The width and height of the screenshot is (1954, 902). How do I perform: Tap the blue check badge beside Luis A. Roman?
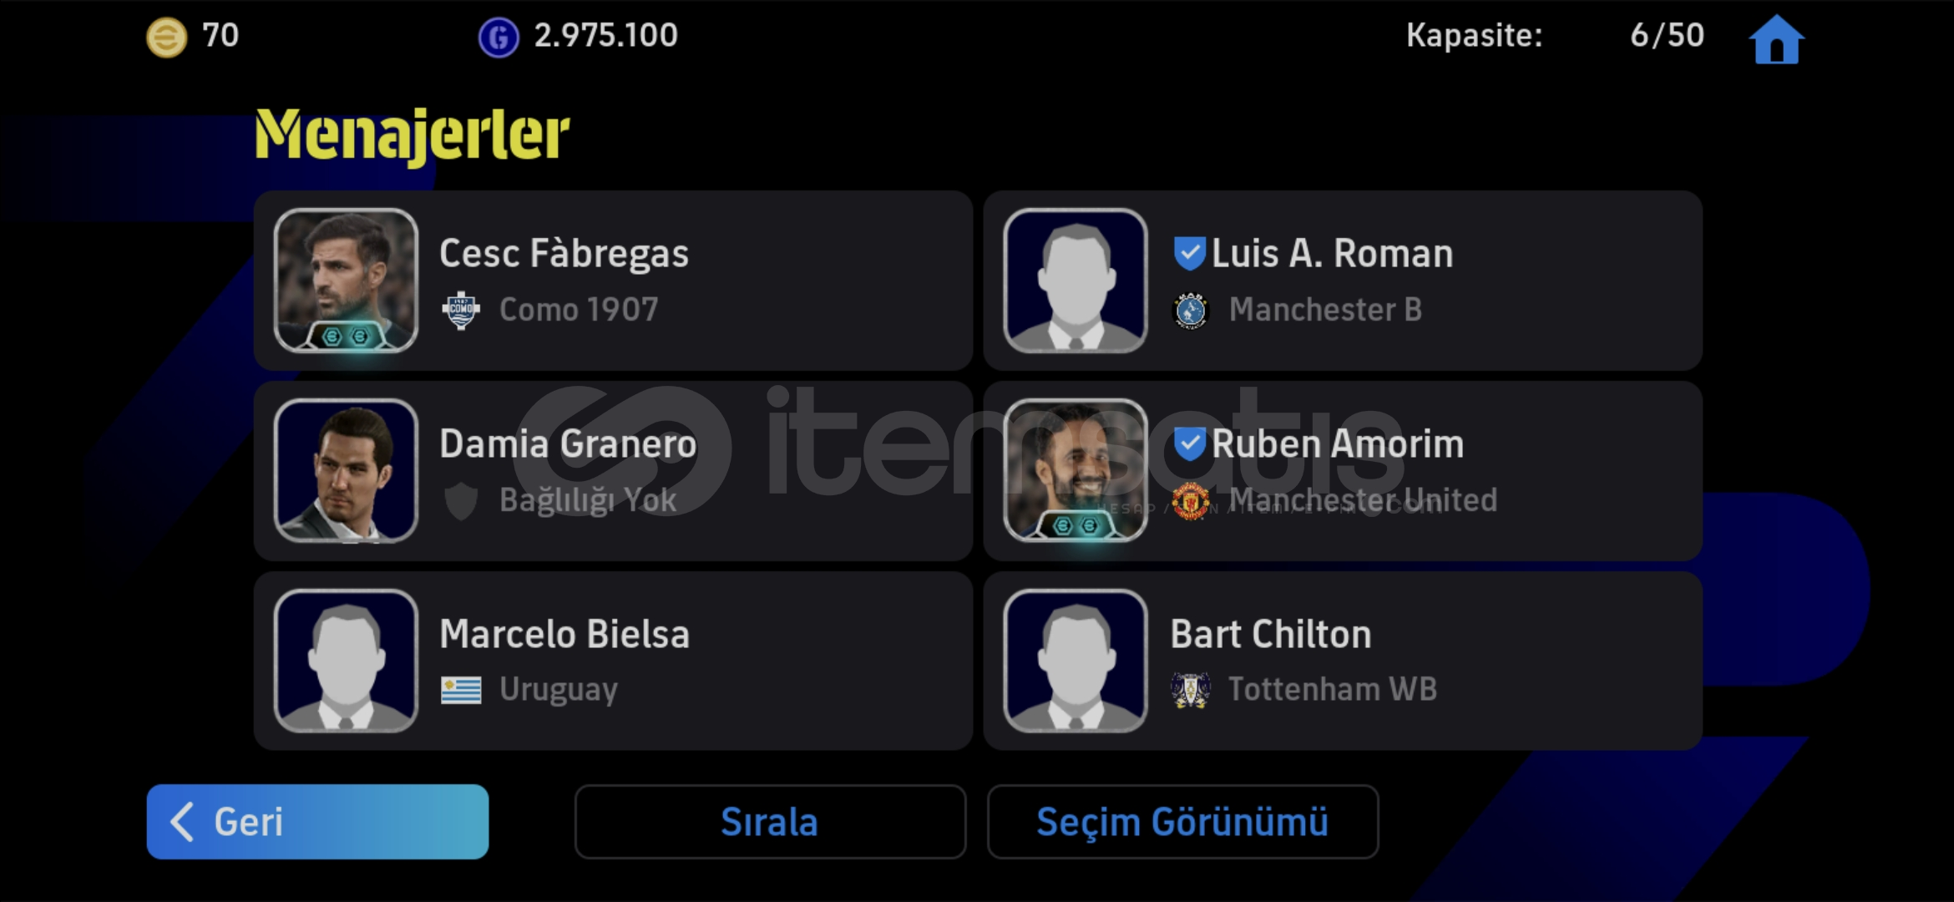click(x=1189, y=254)
